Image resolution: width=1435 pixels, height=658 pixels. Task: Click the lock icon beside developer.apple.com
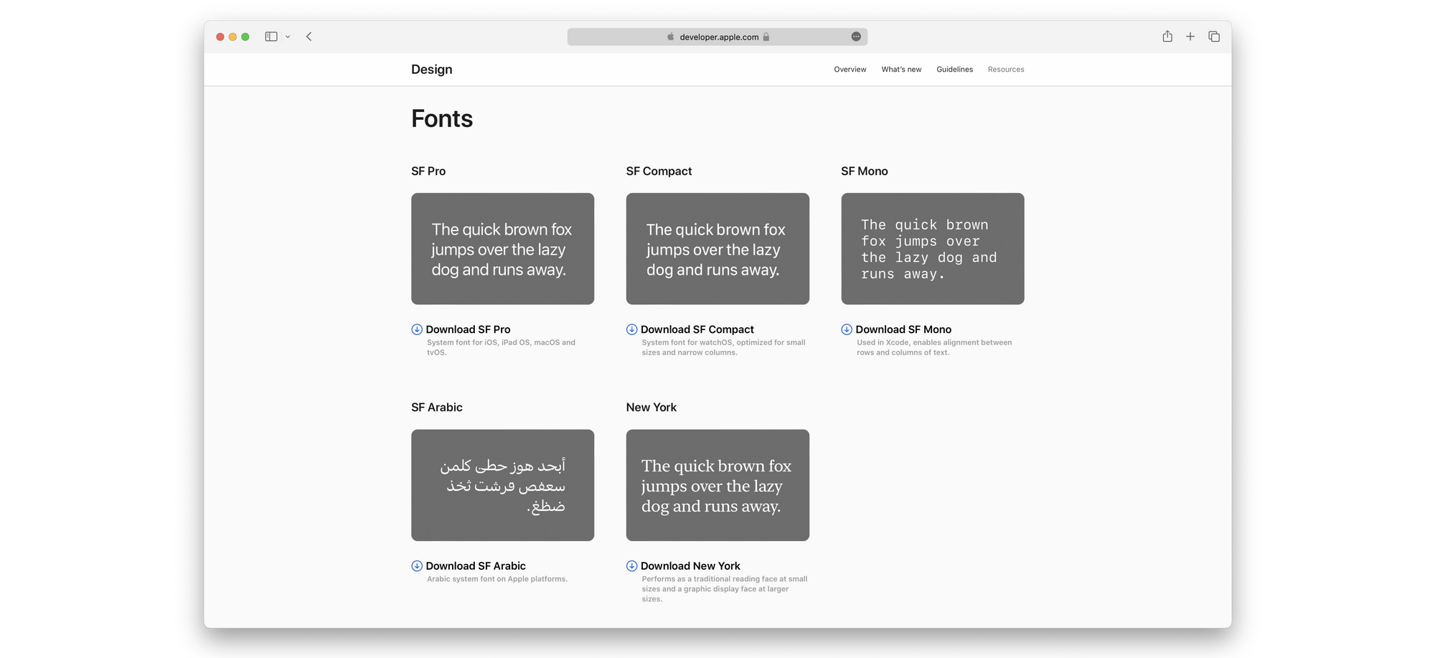(x=766, y=37)
